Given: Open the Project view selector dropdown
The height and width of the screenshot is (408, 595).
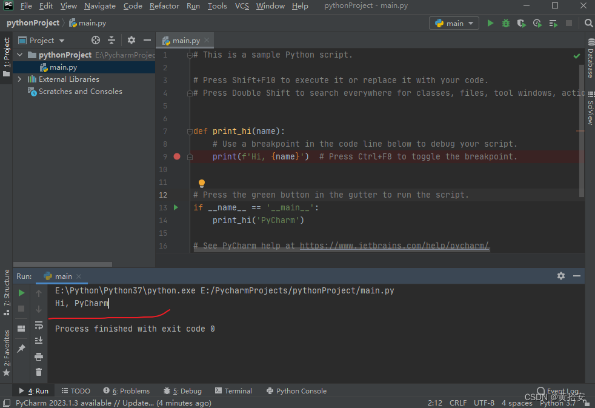Looking at the screenshot, I should point(42,40).
